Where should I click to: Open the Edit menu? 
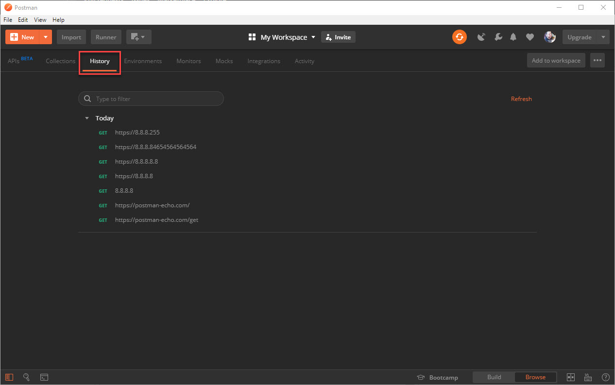coord(23,20)
